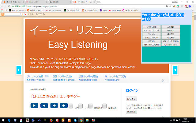Click the 外国(男性) button in the popup

click(x=171, y=38)
